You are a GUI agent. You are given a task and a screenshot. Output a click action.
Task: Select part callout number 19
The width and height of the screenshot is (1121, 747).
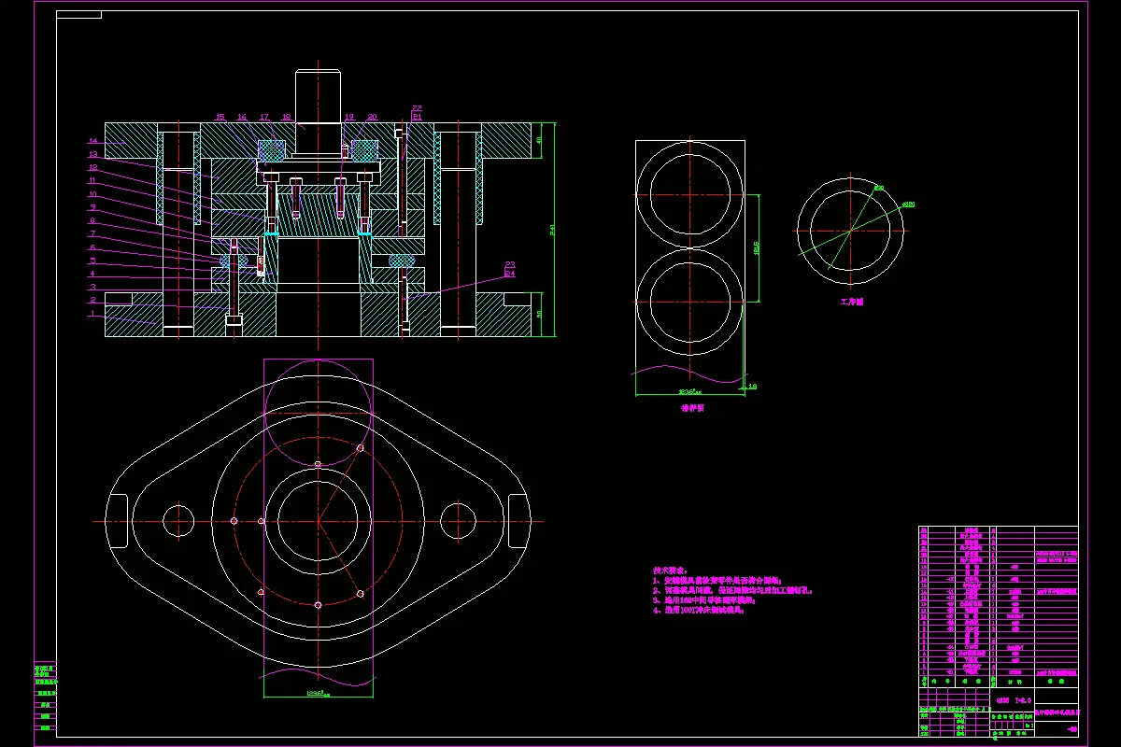coord(349,118)
